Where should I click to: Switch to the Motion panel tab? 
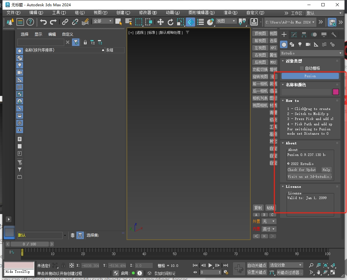click(x=314, y=35)
